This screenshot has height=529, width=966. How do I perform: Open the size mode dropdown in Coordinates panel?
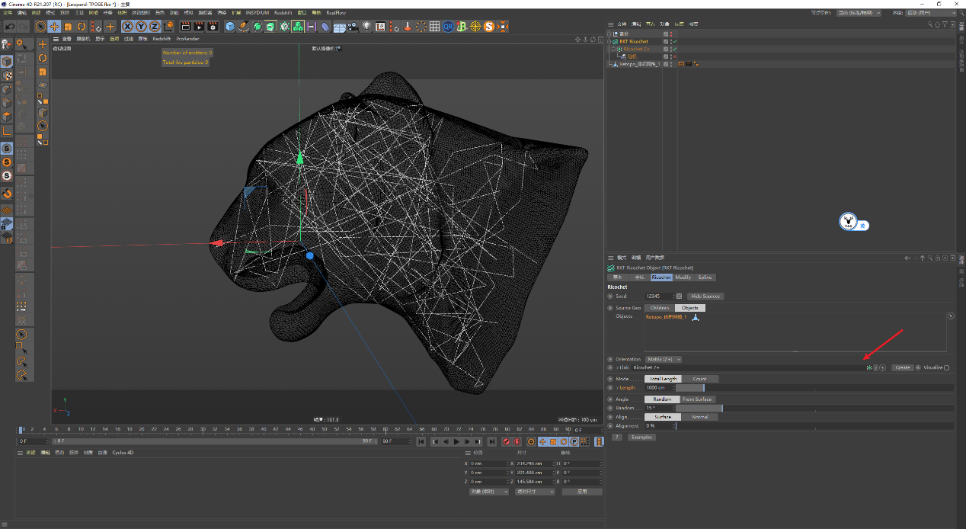click(x=535, y=492)
